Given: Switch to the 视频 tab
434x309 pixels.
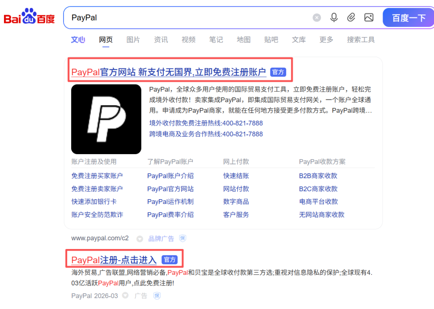Looking at the screenshot, I should pyautogui.click(x=188, y=39).
